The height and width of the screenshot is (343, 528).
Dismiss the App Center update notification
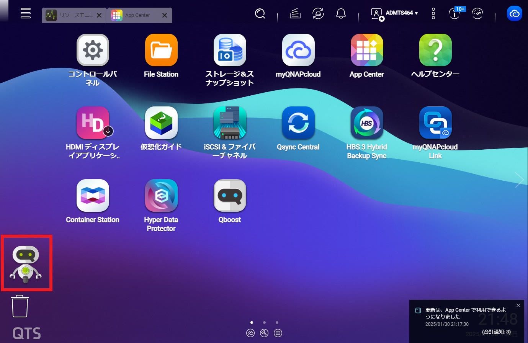click(518, 305)
